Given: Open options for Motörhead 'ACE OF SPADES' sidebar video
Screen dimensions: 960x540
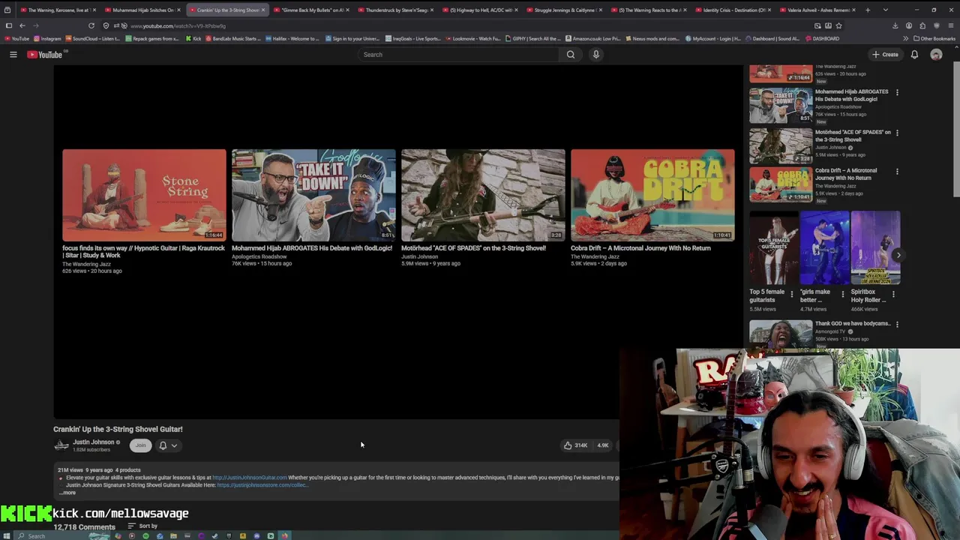Looking at the screenshot, I should pos(897,133).
